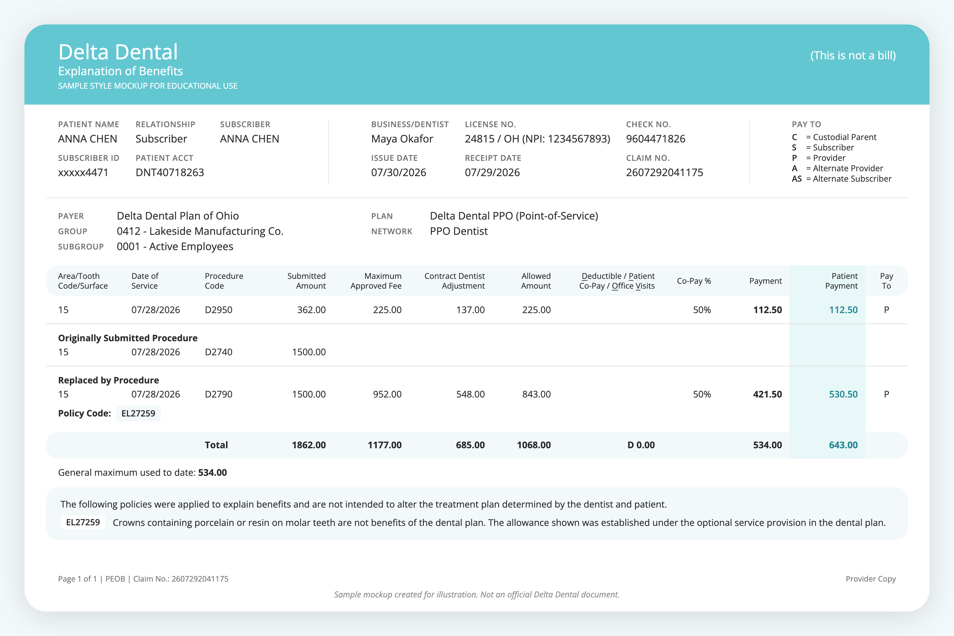Click 'General maximum used to date: 534.00' line
Image resolution: width=954 pixels, height=636 pixels.
[142, 472]
